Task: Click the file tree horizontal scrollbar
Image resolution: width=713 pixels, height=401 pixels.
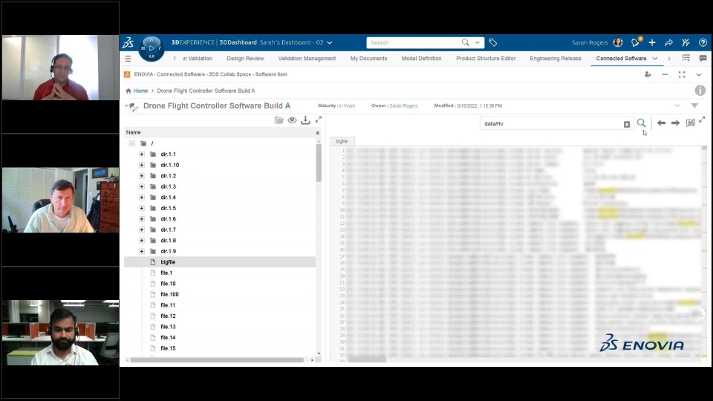Action: coord(218,360)
